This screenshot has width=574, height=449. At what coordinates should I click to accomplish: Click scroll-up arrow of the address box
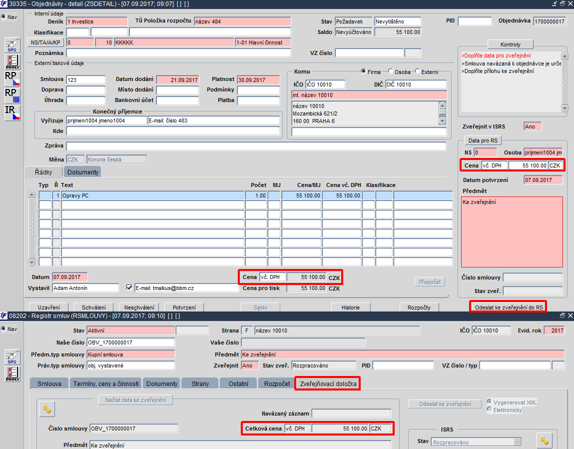(x=442, y=105)
